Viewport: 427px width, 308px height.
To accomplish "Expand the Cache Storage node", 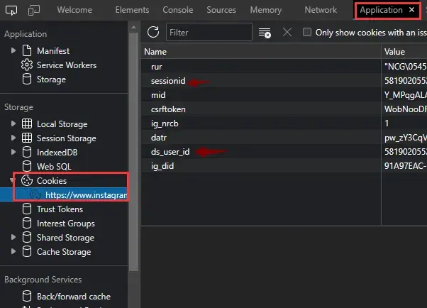I will tap(13, 251).
